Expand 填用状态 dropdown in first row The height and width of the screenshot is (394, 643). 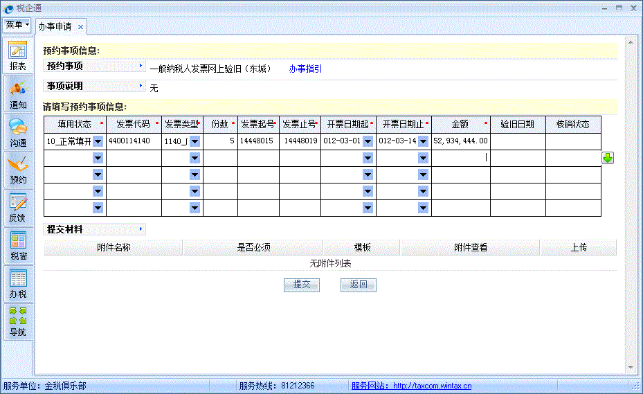pyautogui.click(x=98, y=141)
